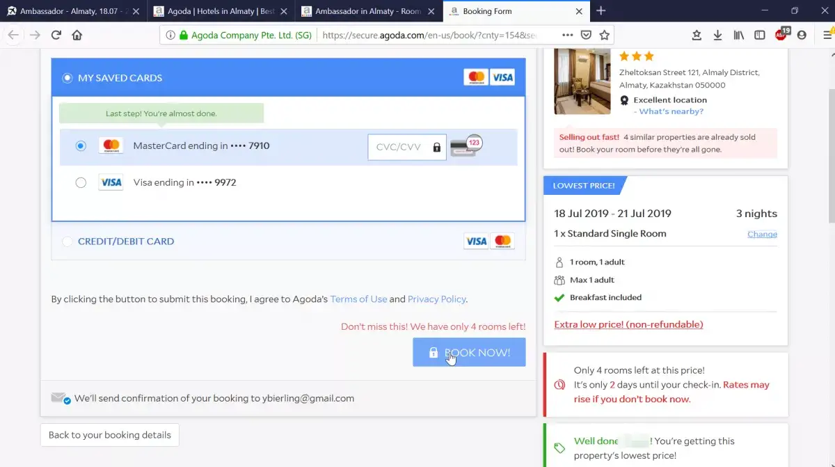
Task: Click the hotel room thumbnail image
Action: coord(582,81)
